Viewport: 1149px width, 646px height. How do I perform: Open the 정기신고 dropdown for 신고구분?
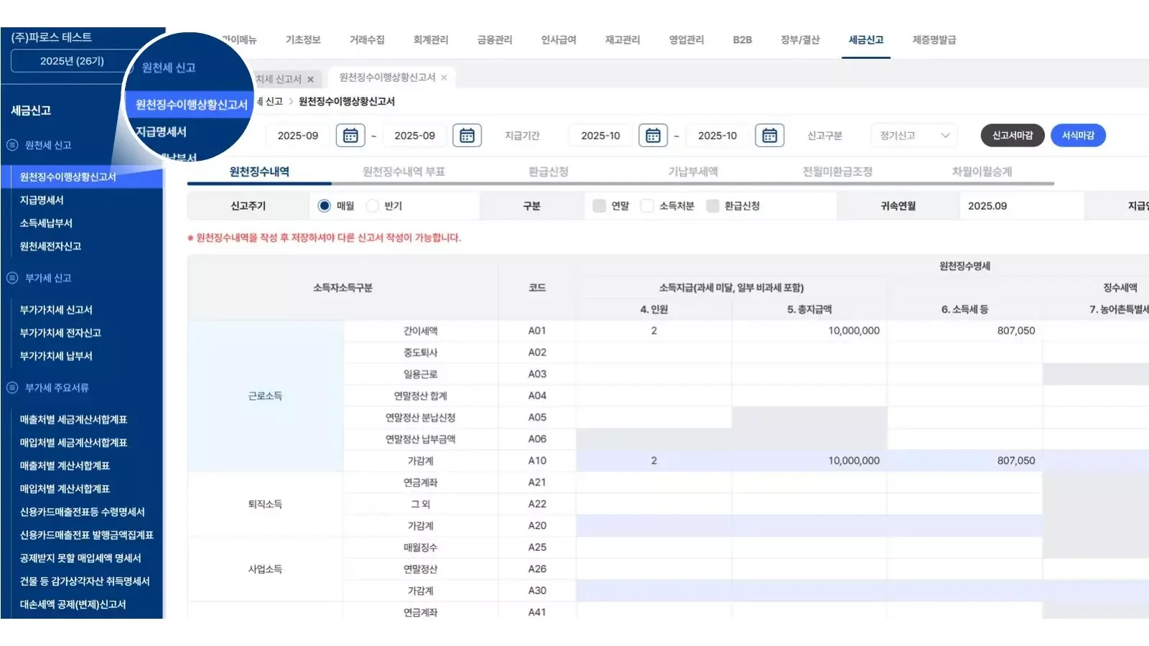913,135
